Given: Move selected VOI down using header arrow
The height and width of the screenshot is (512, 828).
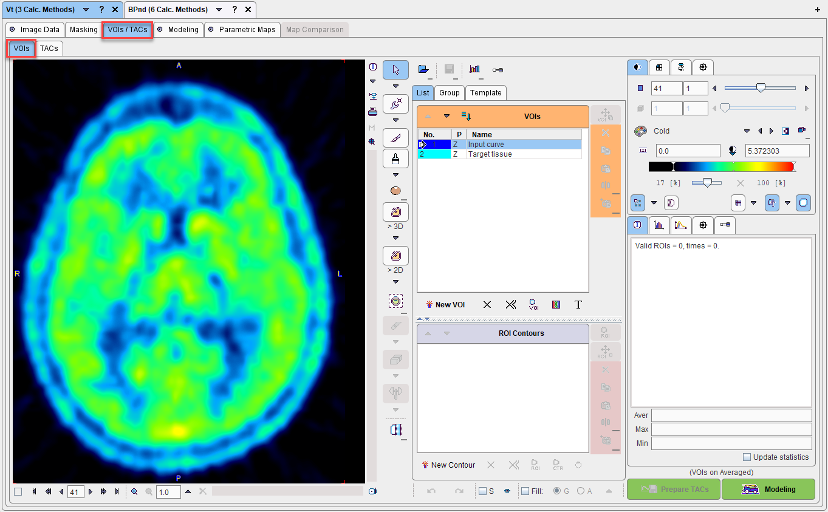Looking at the screenshot, I should pos(447,115).
